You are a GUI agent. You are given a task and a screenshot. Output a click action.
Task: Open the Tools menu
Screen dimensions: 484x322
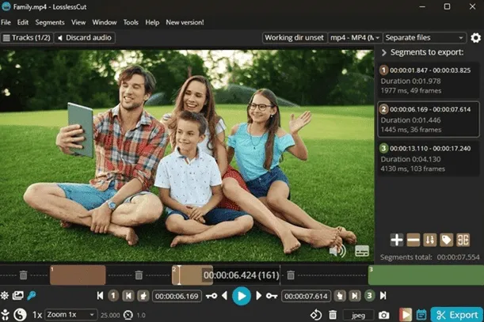tap(131, 22)
